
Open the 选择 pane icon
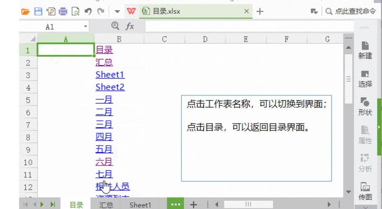365,79
